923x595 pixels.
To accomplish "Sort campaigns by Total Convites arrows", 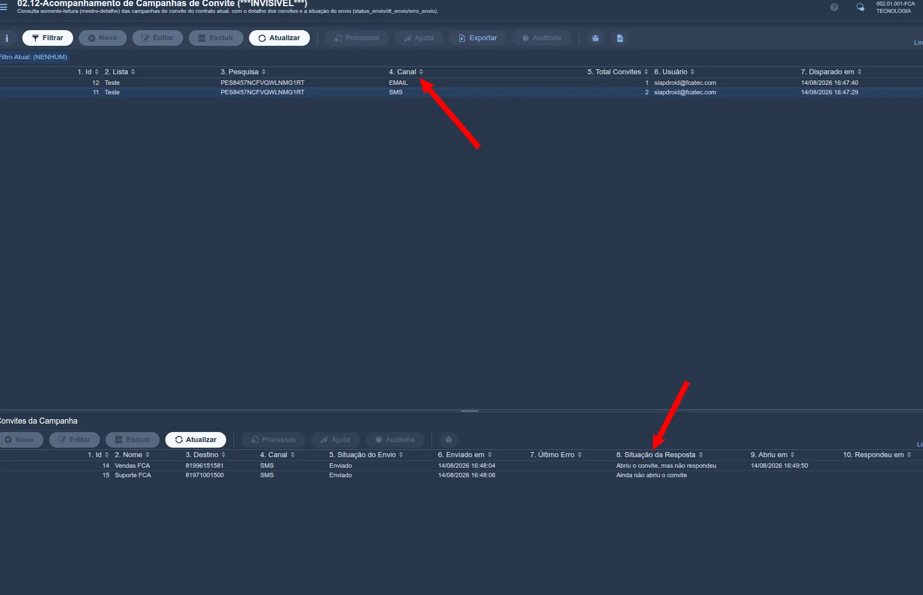I will [x=646, y=72].
